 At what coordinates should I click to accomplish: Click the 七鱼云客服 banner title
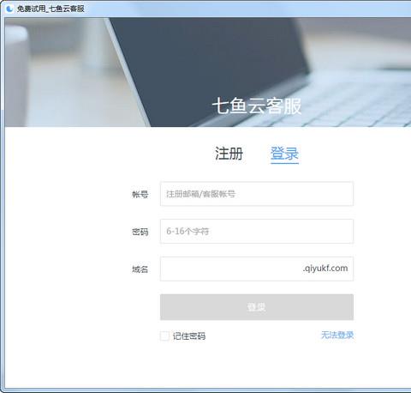257,106
